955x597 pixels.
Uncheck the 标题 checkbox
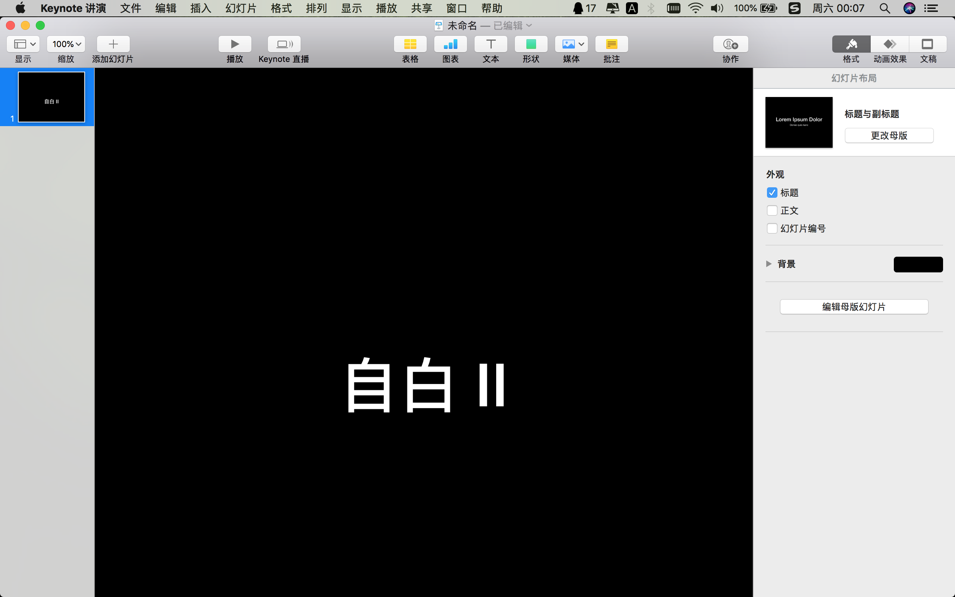tap(772, 193)
